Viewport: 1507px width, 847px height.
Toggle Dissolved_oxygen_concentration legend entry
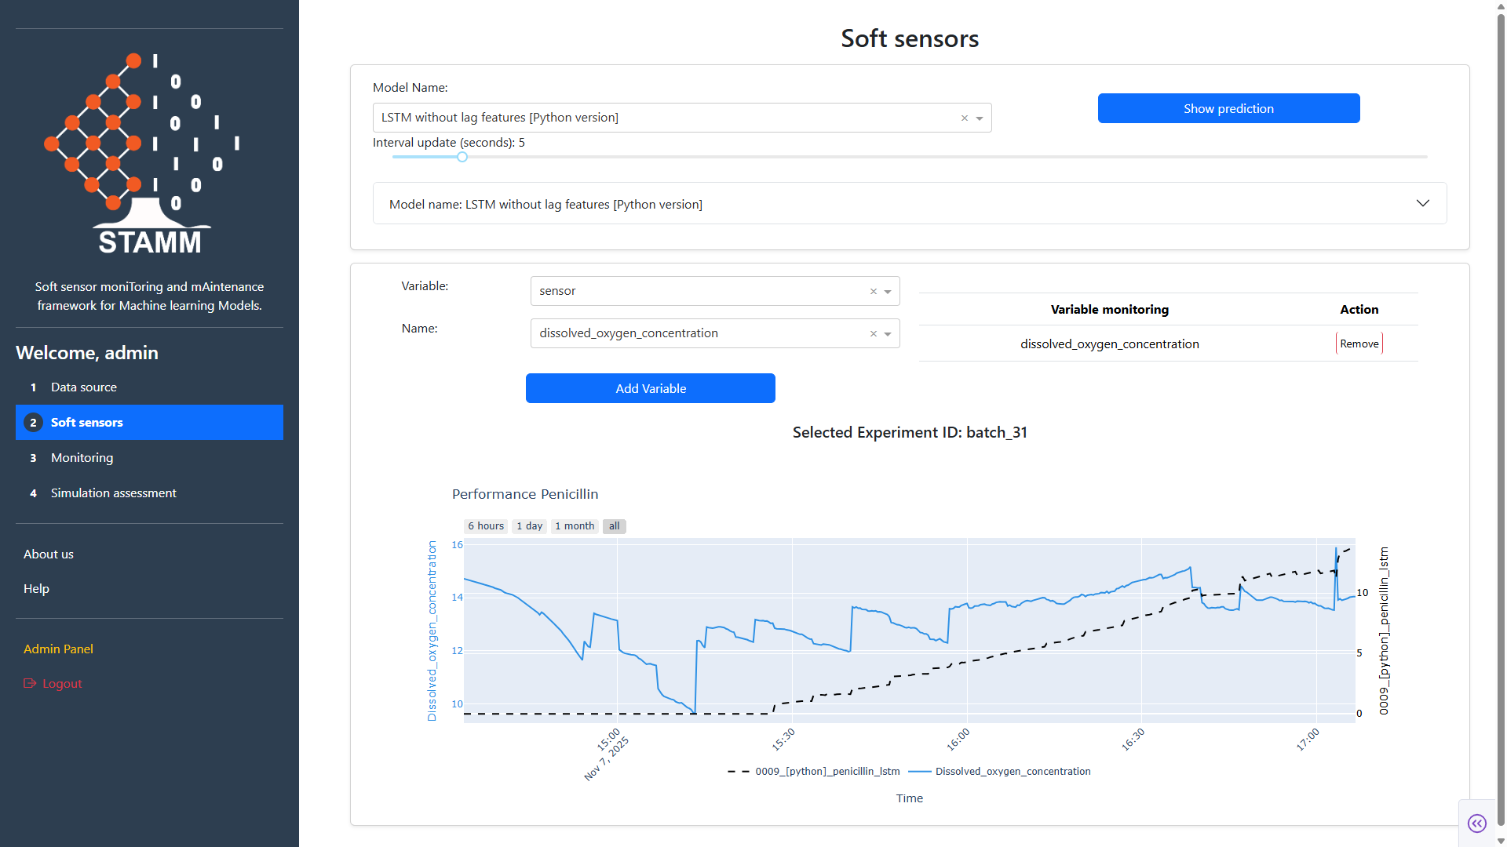click(1012, 772)
